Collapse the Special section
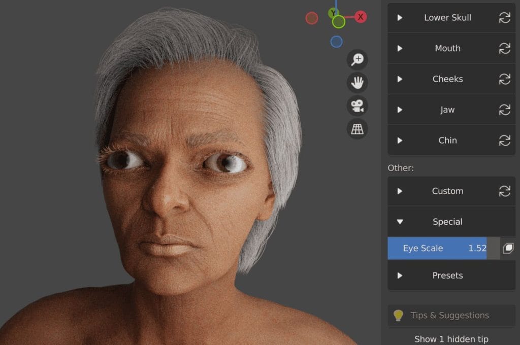520x345 pixels. 447,222
